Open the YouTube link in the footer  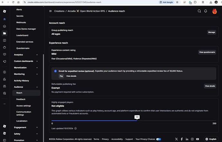click(x=198, y=139)
